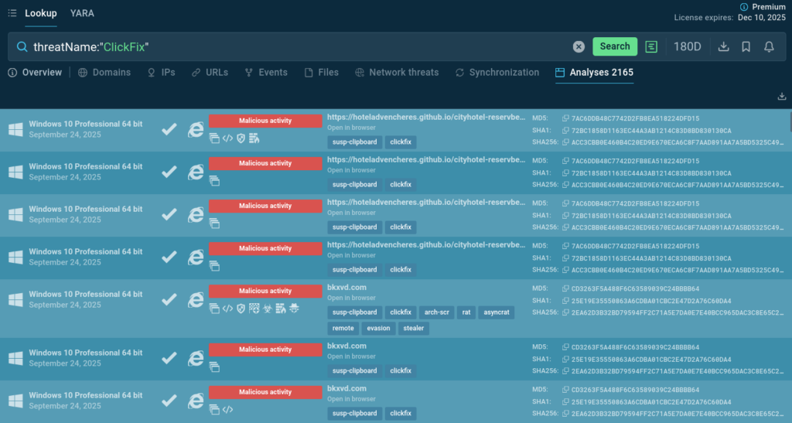This screenshot has width=792, height=423.
Task: Clear the search query with X icon
Action: click(x=579, y=46)
